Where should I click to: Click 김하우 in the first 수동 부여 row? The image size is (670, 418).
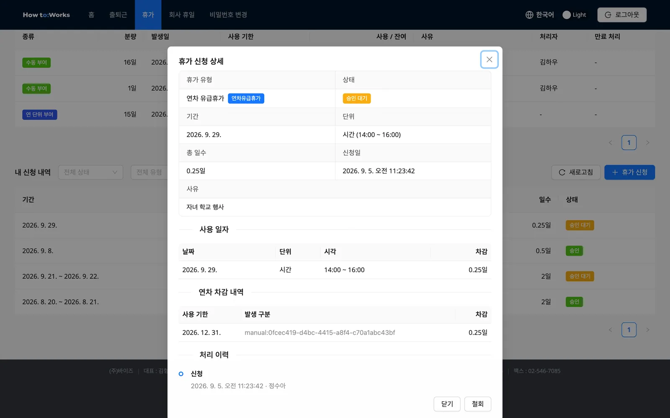pyautogui.click(x=549, y=62)
